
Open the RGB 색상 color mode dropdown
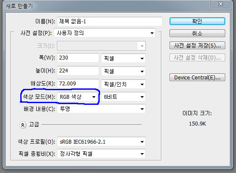point(78,97)
